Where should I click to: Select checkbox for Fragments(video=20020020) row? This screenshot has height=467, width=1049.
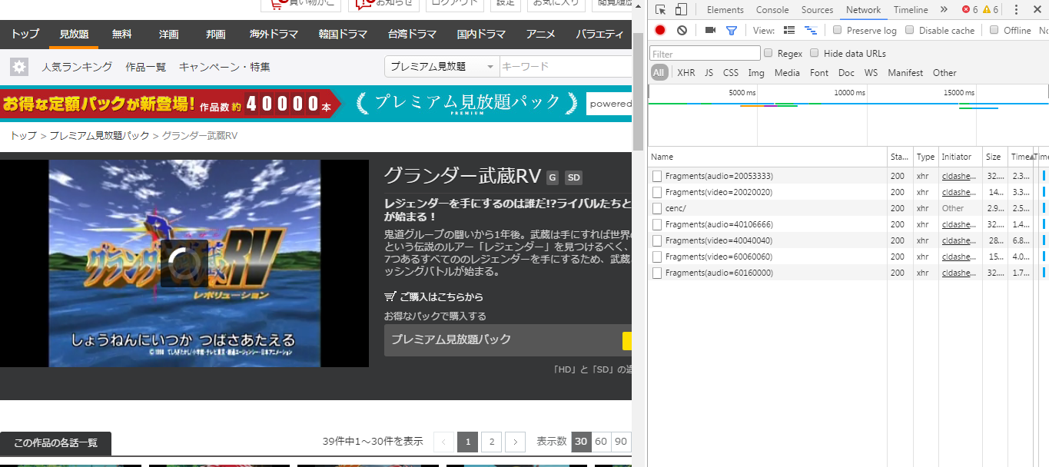pyautogui.click(x=657, y=192)
